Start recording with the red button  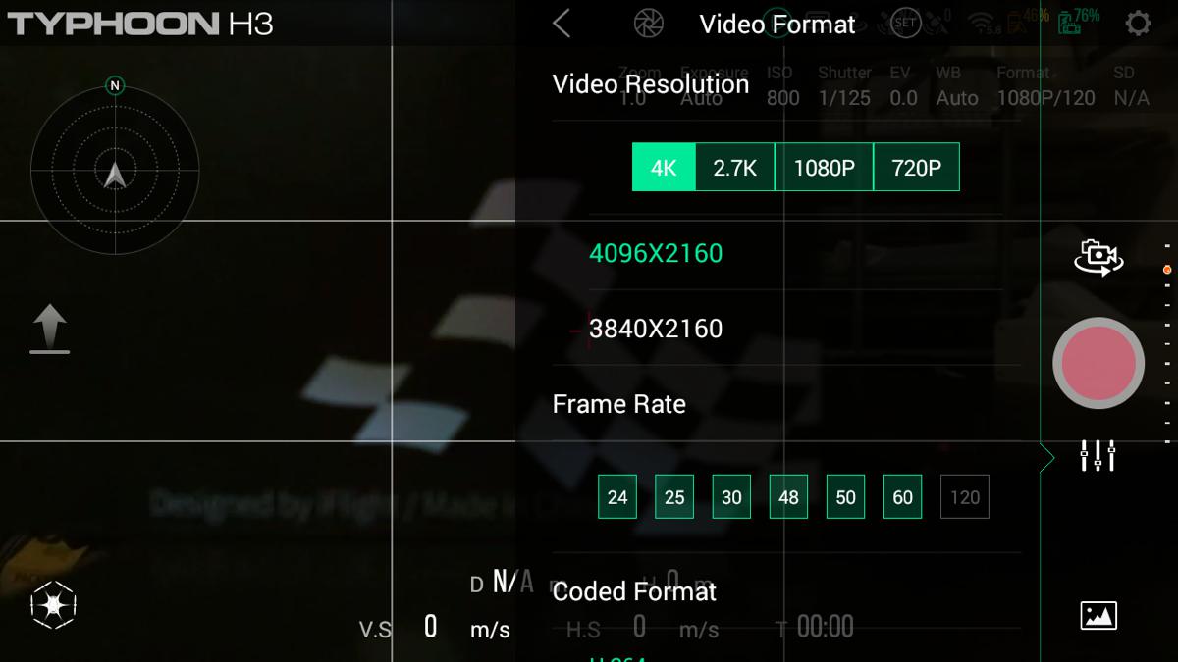tap(1098, 363)
